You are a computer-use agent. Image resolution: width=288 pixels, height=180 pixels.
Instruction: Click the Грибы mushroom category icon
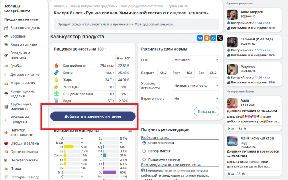click(6, 66)
